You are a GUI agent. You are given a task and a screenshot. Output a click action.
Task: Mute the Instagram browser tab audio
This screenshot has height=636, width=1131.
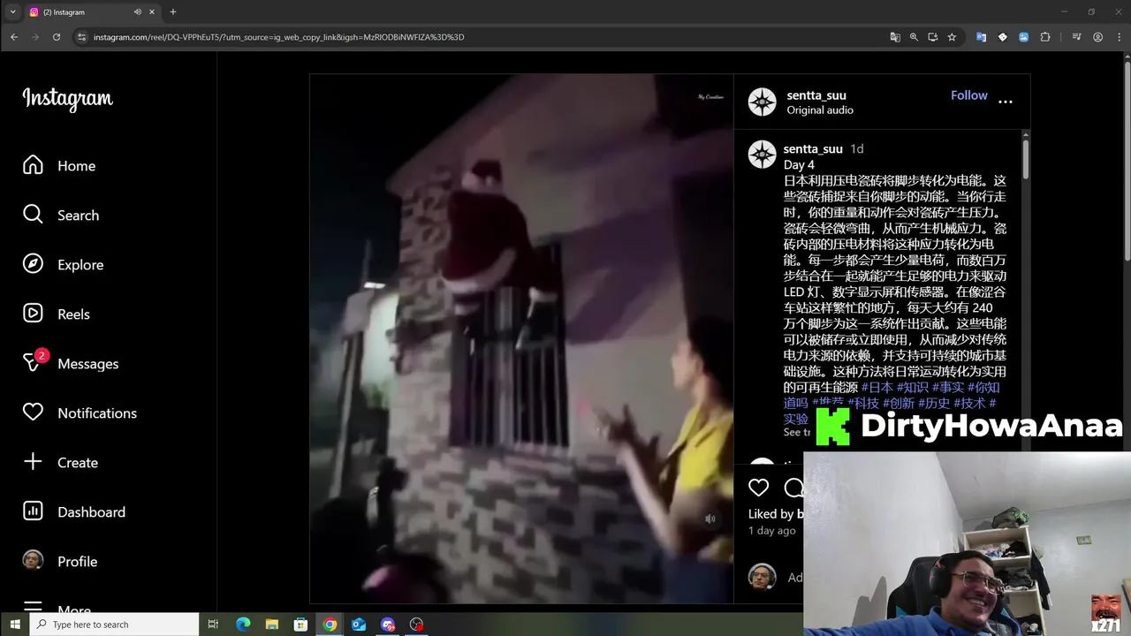point(138,12)
